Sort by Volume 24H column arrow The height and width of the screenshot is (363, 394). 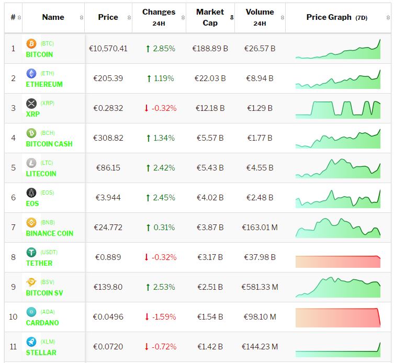click(x=281, y=17)
